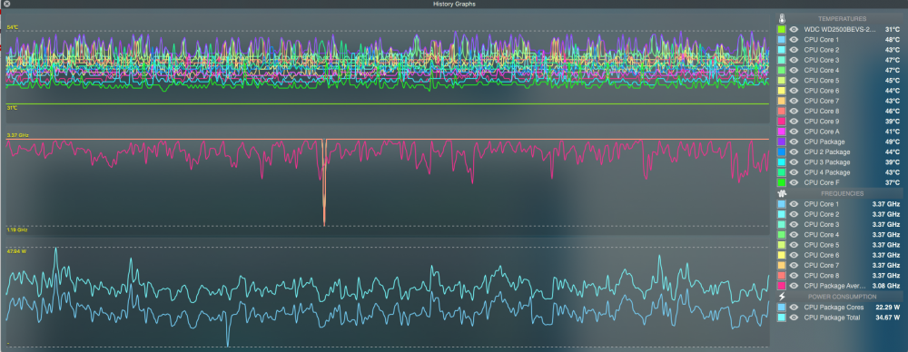Click color swatch for CPU Core 2 frequency

coord(782,214)
